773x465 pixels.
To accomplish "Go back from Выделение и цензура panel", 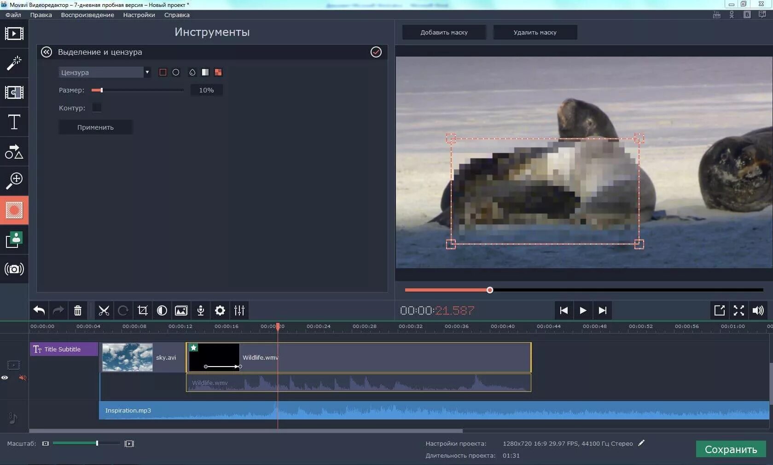I will pyautogui.click(x=46, y=52).
